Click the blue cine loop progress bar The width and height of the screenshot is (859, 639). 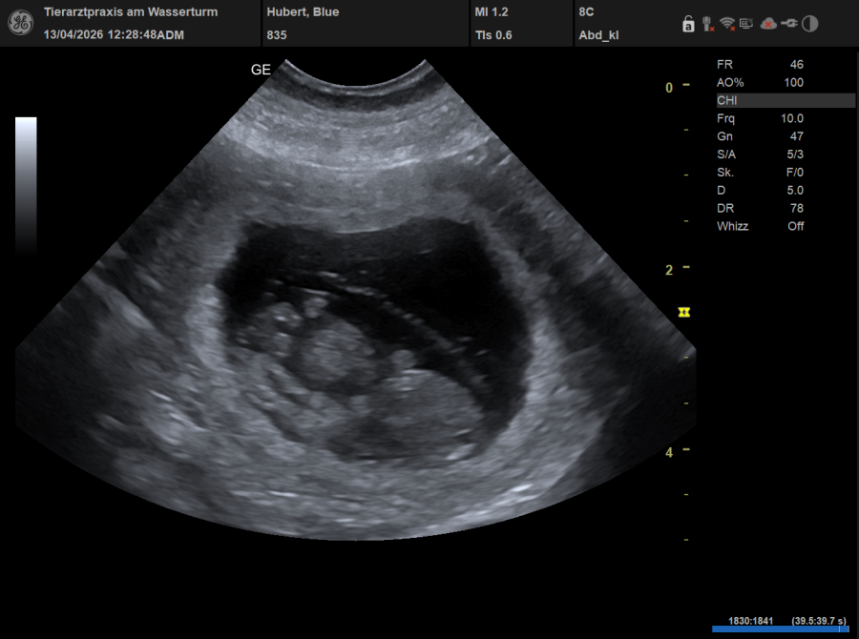780,629
